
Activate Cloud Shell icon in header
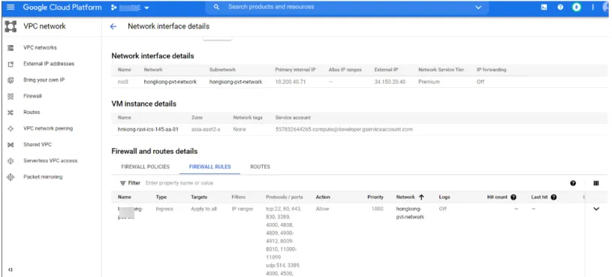tap(544, 8)
